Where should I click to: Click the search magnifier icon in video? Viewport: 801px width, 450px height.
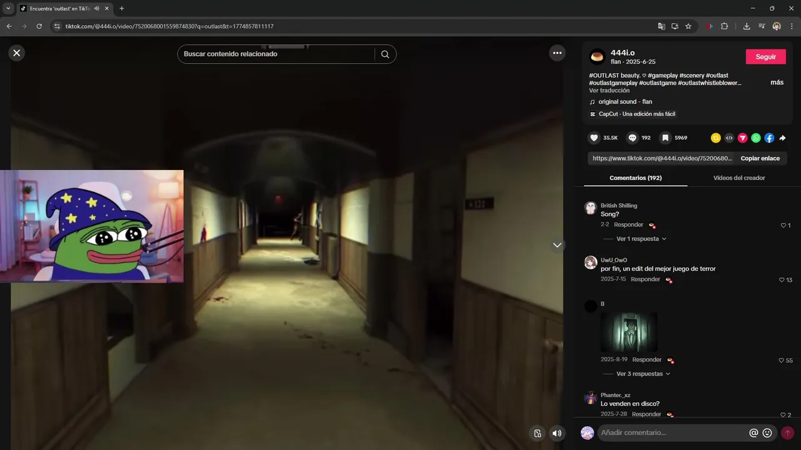[385, 54]
